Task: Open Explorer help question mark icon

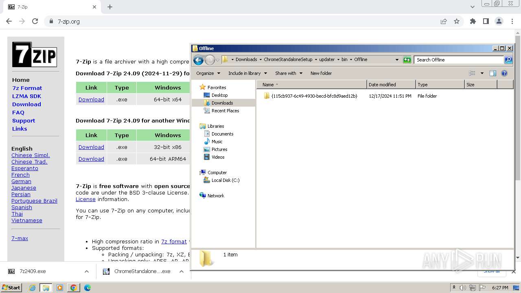Action: click(x=504, y=73)
